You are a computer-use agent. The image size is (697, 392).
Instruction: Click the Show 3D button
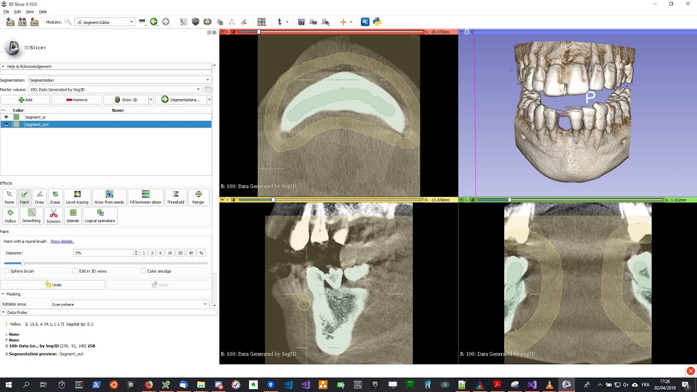click(x=126, y=100)
